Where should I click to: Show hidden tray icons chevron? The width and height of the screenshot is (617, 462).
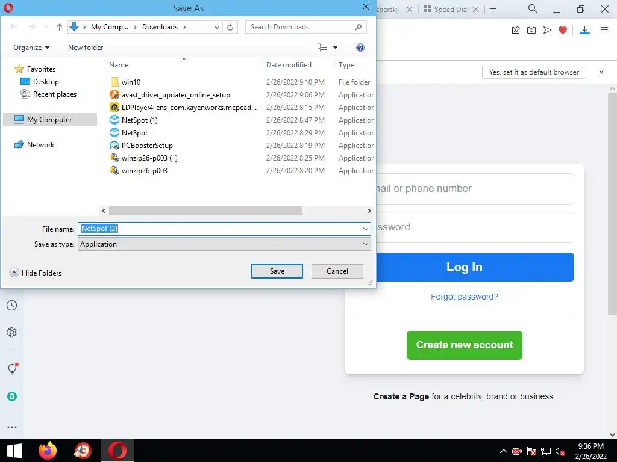pos(503,451)
